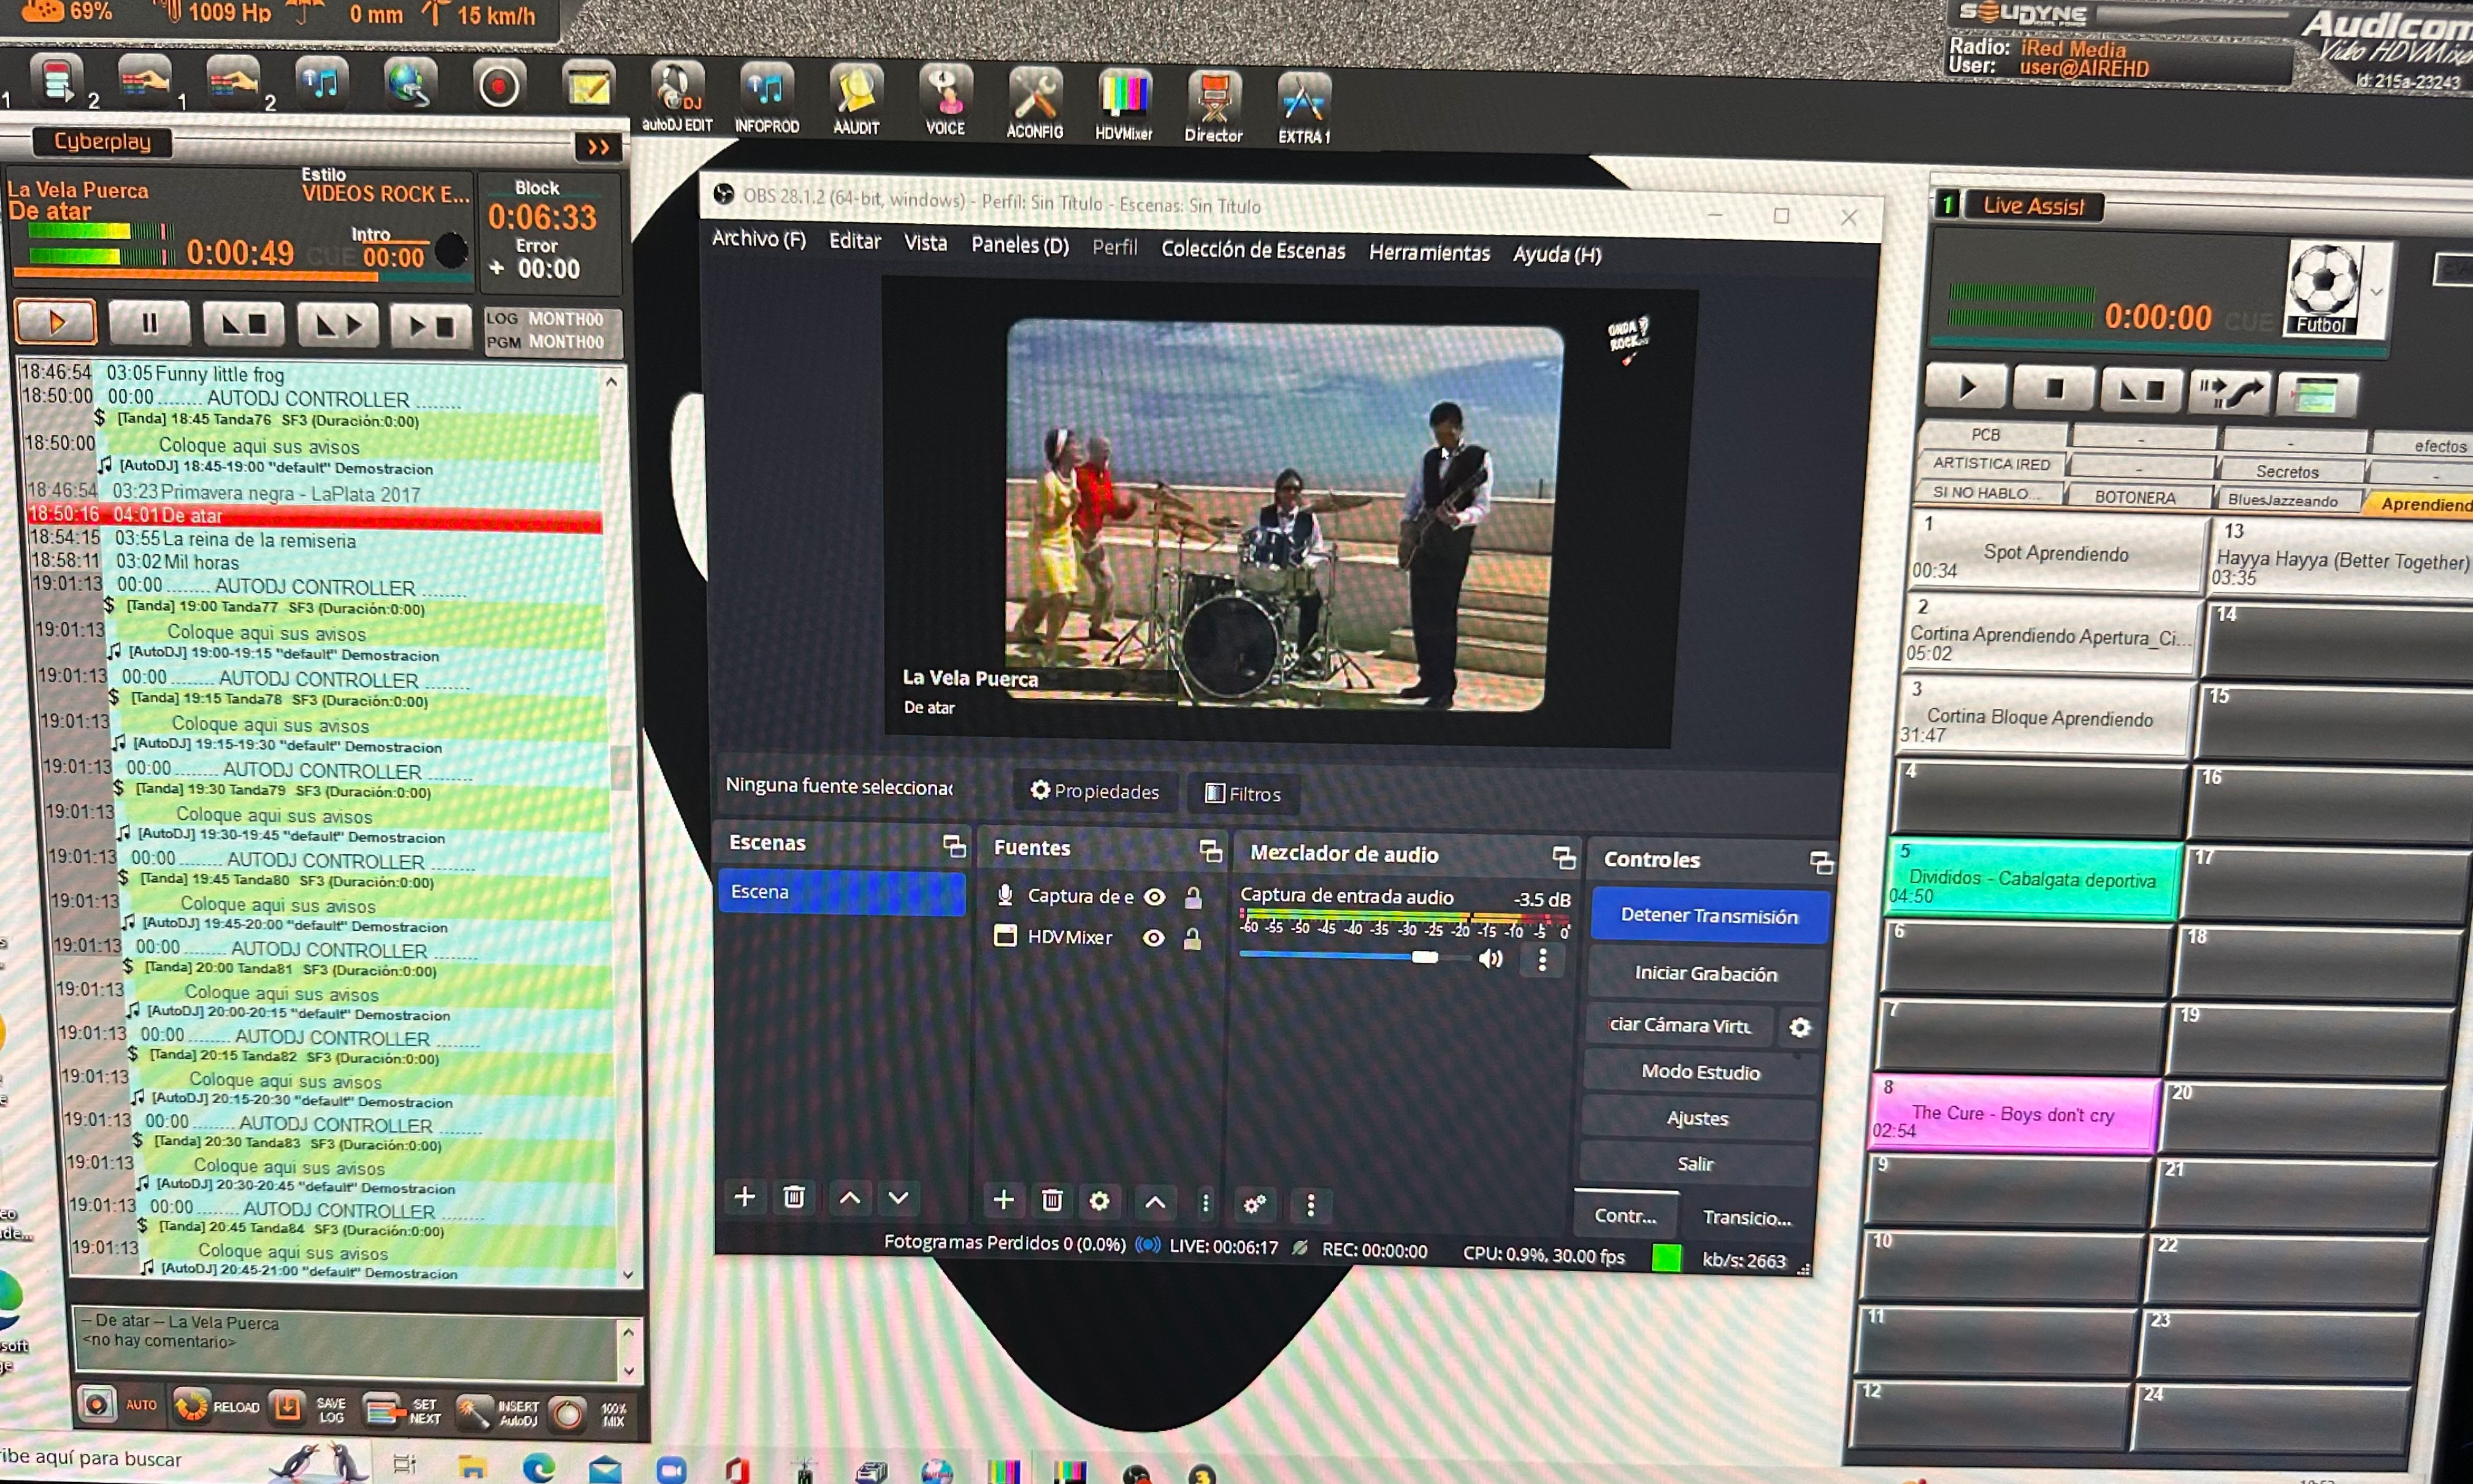Open the INFOPROD tool icon

click(x=766, y=98)
